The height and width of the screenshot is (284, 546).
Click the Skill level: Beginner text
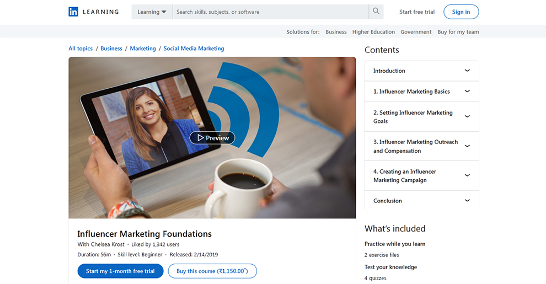(140, 254)
